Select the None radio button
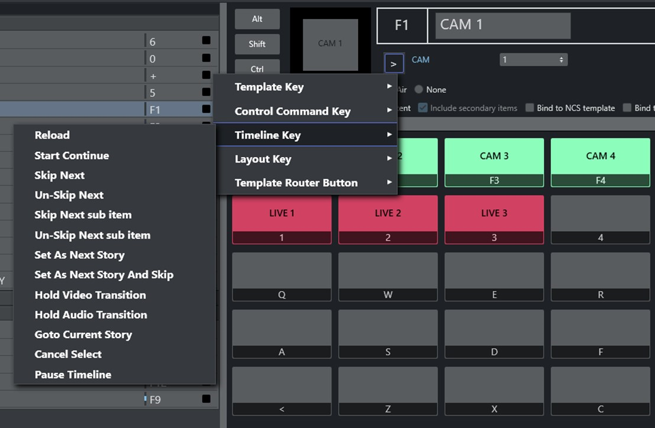Viewport: 655px width, 428px height. (x=419, y=90)
